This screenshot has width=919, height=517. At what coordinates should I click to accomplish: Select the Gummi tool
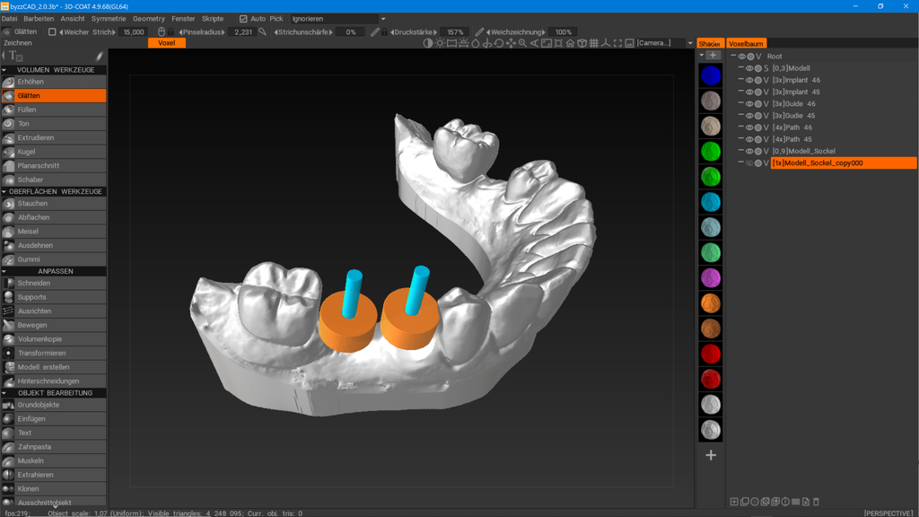pos(54,259)
